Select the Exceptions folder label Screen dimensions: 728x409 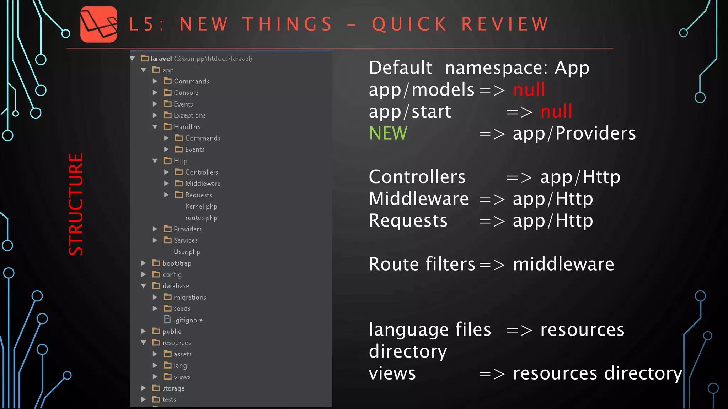(x=189, y=115)
